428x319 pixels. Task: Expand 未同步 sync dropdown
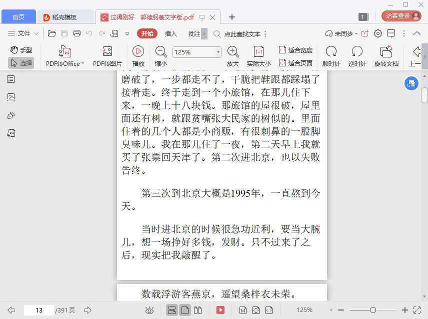[356, 34]
